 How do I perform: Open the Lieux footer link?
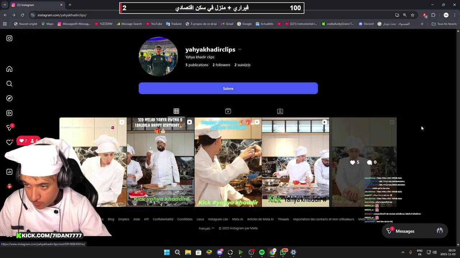coord(200,219)
